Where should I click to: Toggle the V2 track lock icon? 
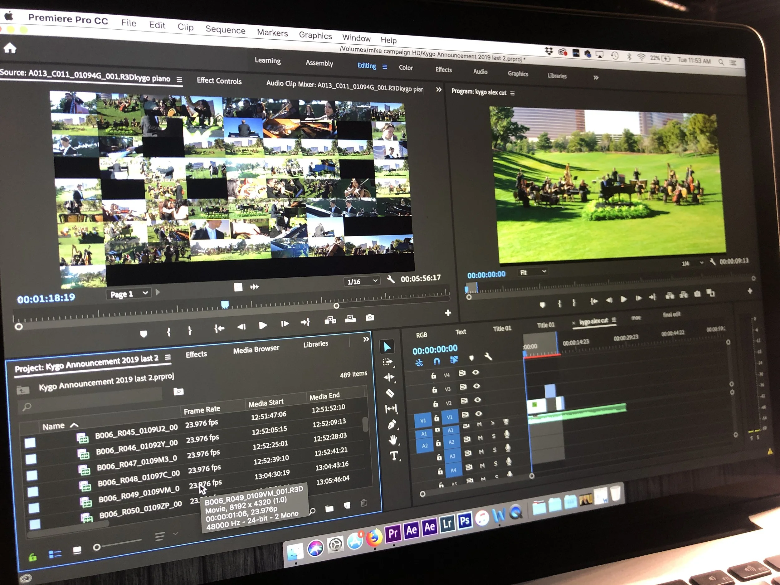436,403
